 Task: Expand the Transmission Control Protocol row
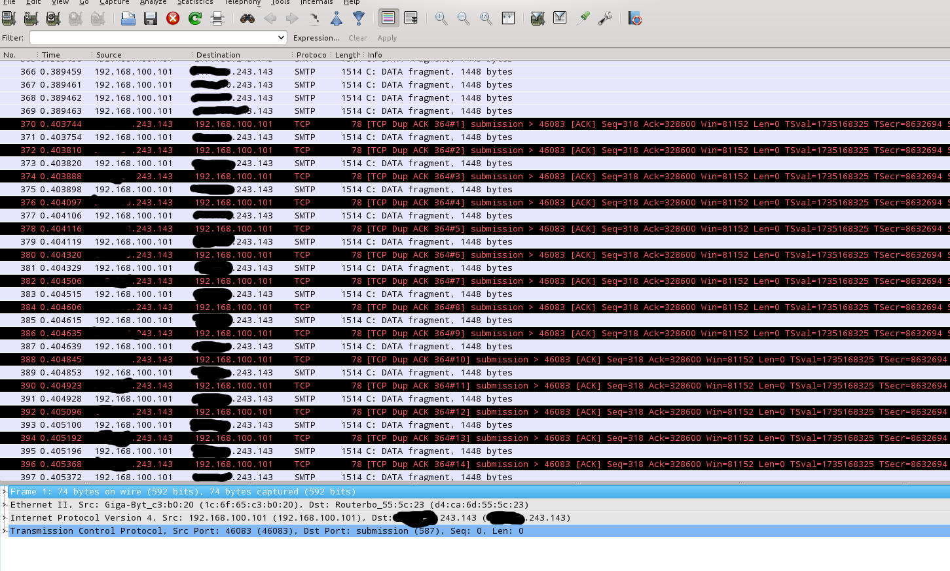pos(4,531)
